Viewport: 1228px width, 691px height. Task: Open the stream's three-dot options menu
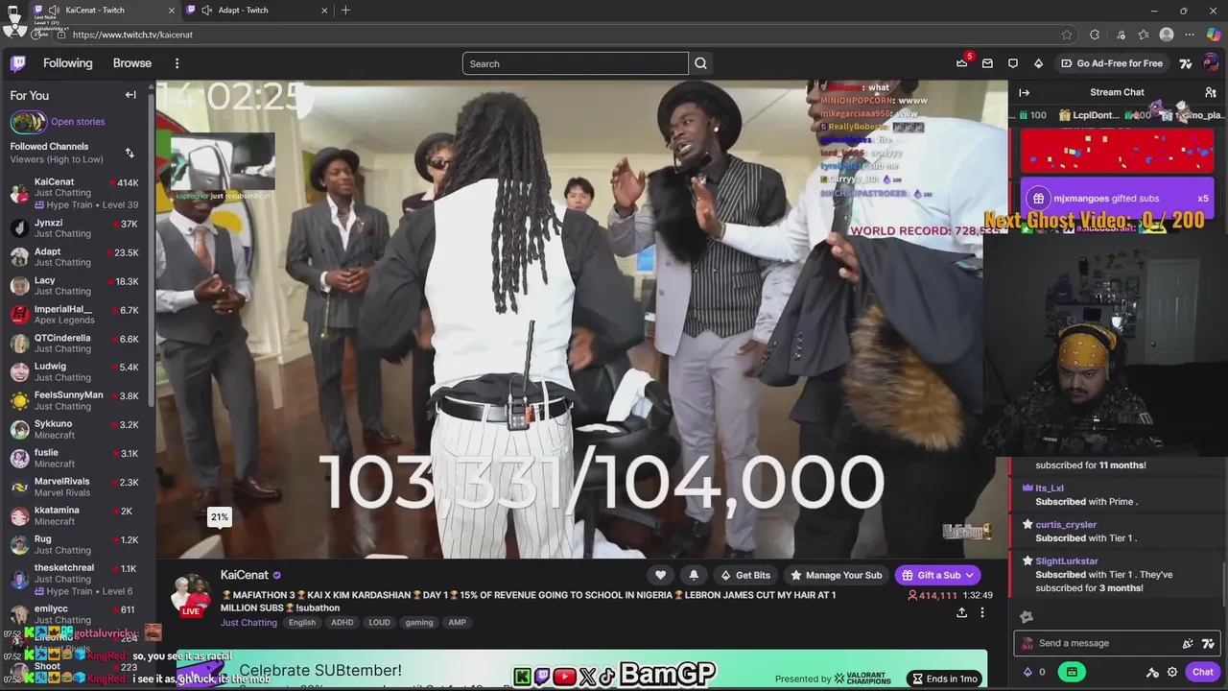point(981,612)
